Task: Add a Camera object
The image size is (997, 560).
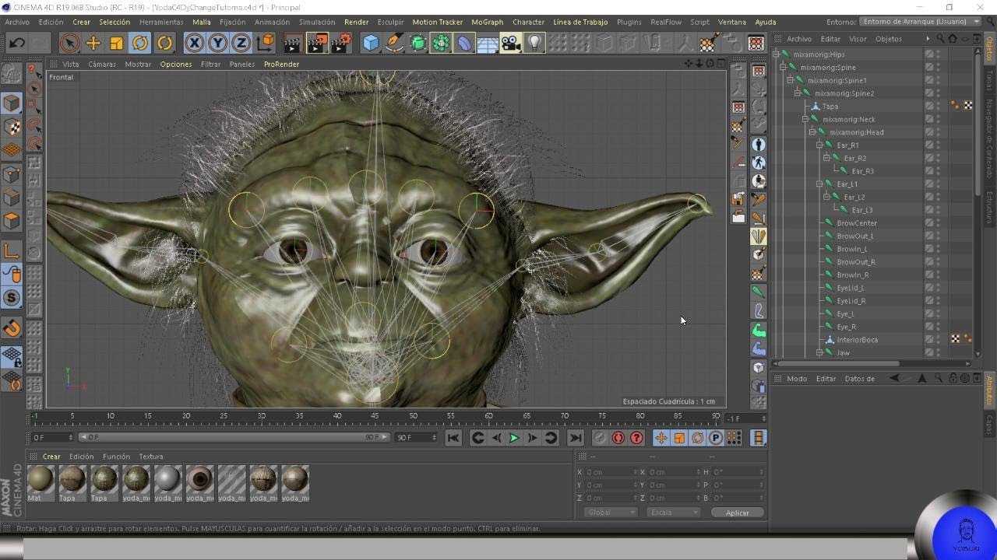Action: pyautogui.click(x=510, y=43)
